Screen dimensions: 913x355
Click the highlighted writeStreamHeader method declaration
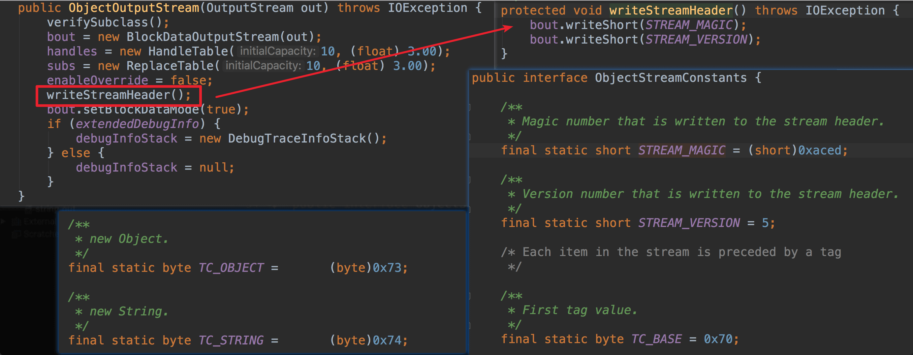[671, 10]
